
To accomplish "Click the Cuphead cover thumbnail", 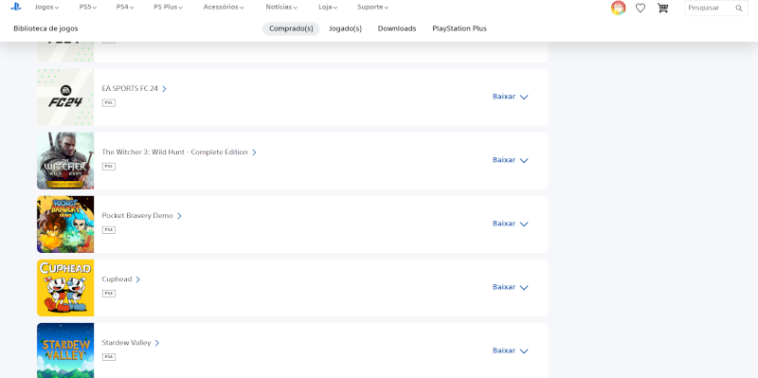I will (x=65, y=288).
